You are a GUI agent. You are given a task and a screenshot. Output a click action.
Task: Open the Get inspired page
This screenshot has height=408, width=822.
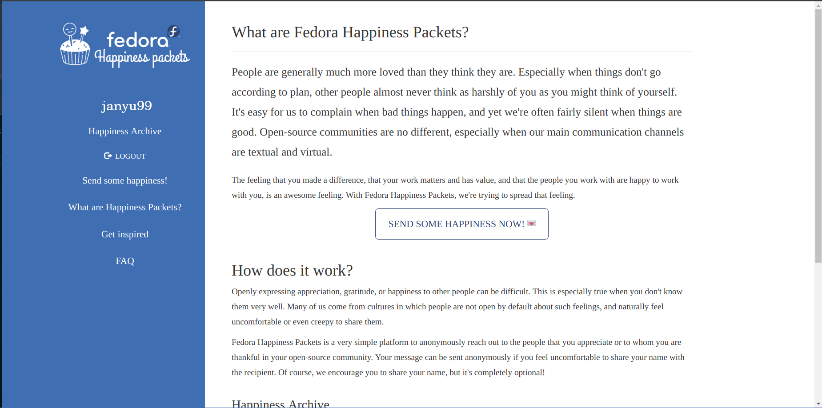click(x=125, y=234)
